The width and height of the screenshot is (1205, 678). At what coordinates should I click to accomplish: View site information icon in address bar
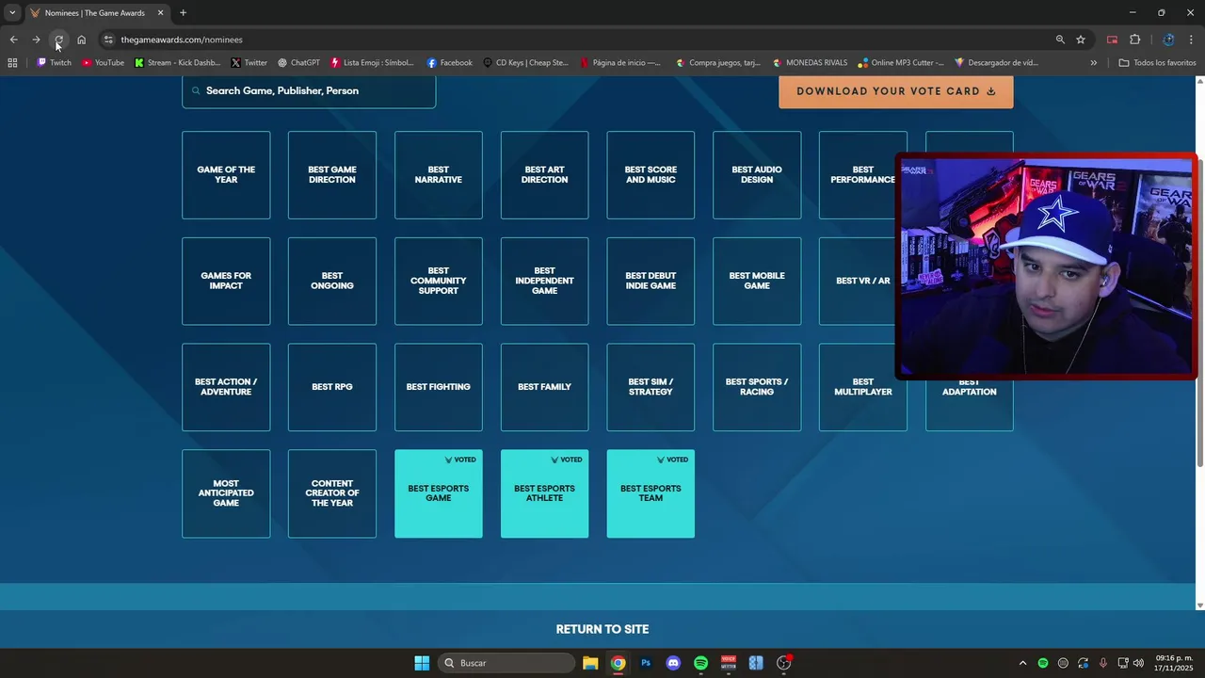coord(108,40)
